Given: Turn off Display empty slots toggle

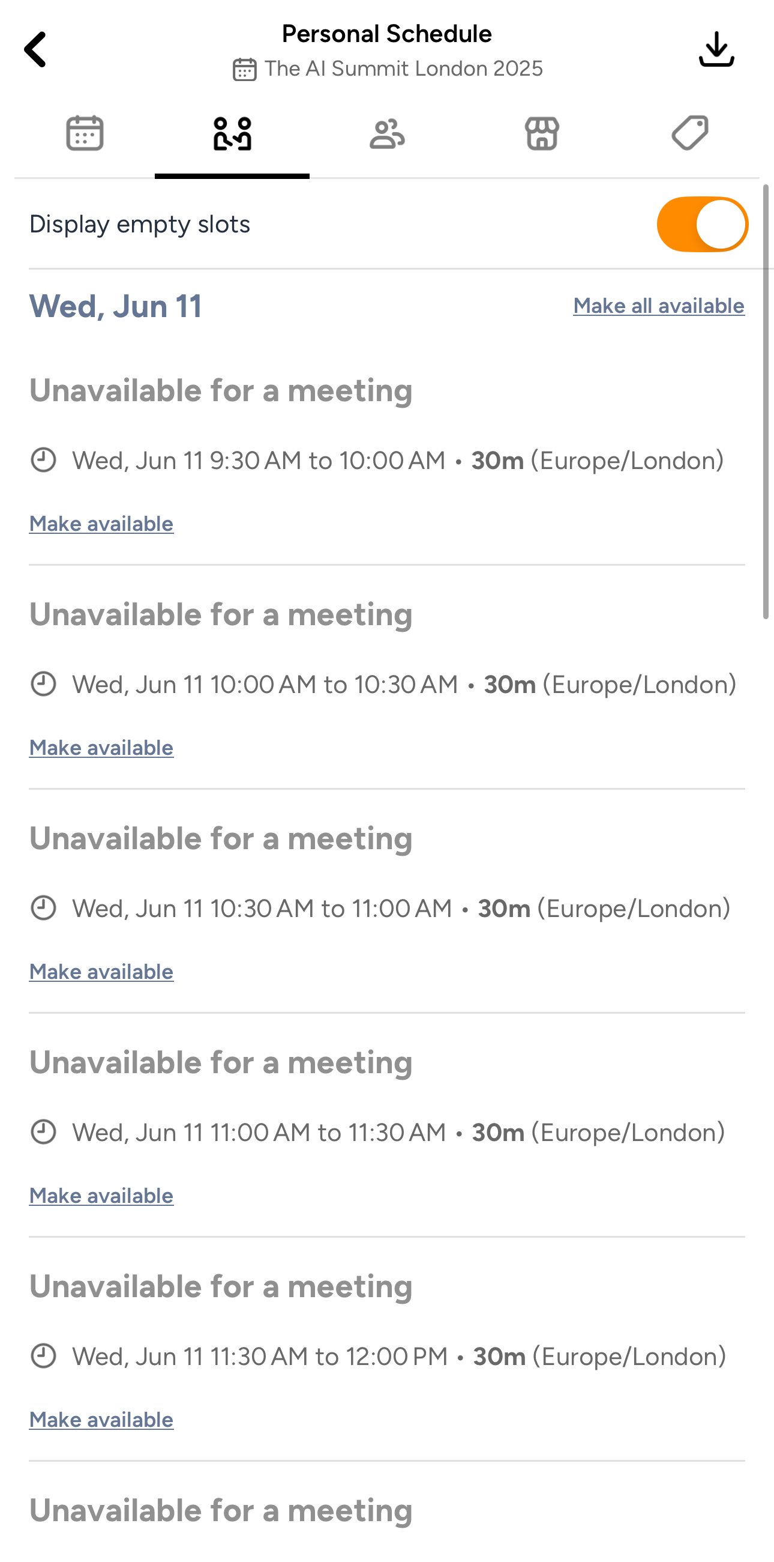Looking at the screenshot, I should click(702, 225).
